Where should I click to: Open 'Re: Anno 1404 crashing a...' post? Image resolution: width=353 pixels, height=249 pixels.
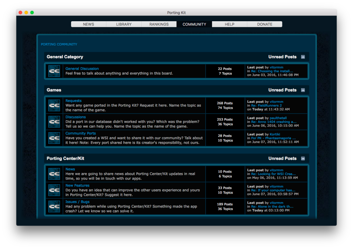click(x=274, y=122)
